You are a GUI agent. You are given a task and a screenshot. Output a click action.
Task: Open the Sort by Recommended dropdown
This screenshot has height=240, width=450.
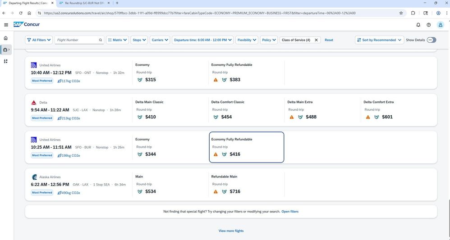click(x=379, y=40)
